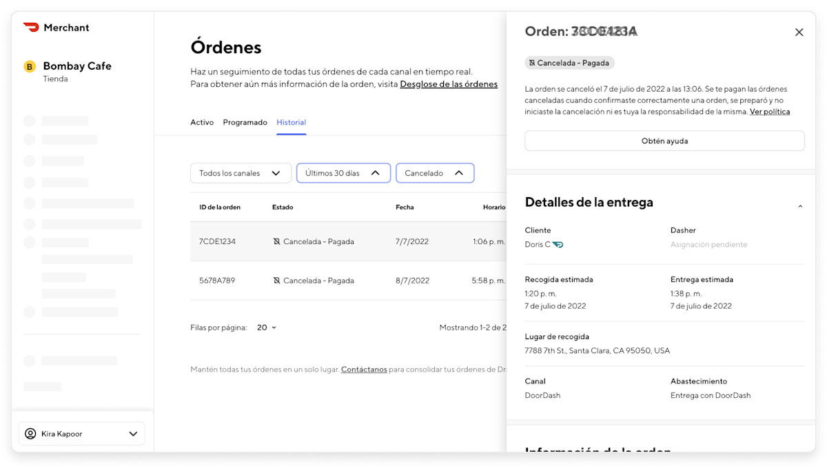Select the Historial tab
The height and width of the screenshot is (473, 827).
coord(291,122)
